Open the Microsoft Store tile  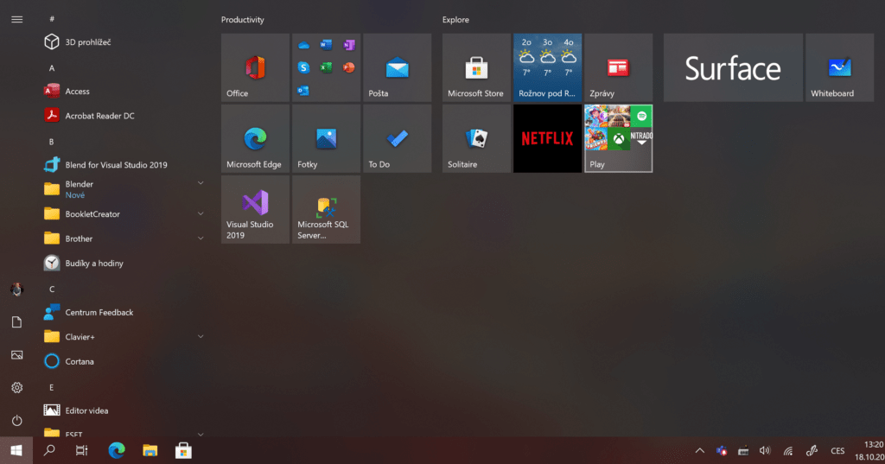coord(476,67)
